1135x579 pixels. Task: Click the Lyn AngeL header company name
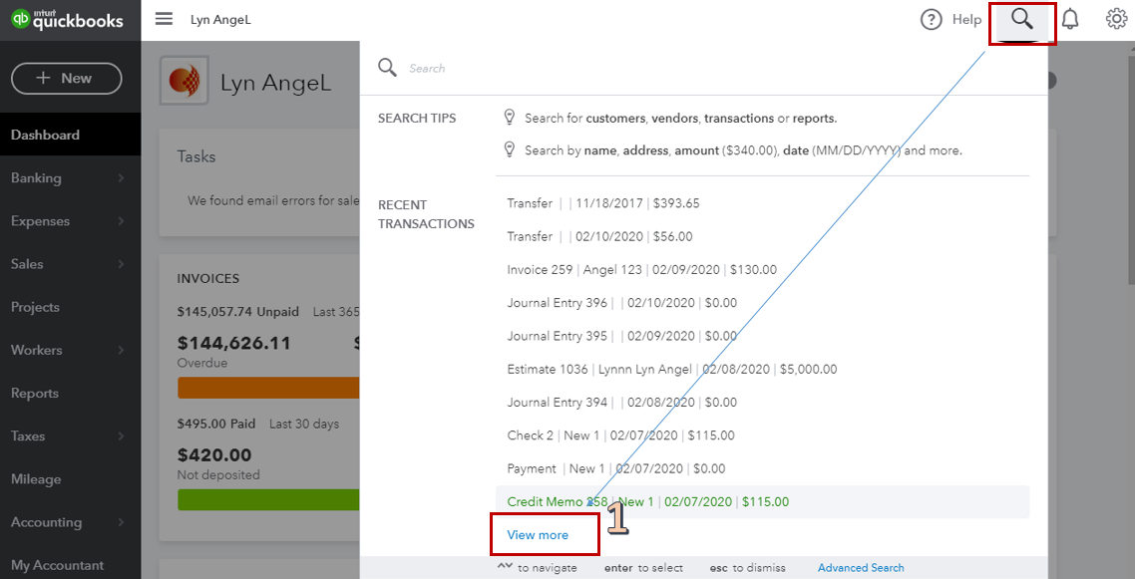[x=220, y=20]
